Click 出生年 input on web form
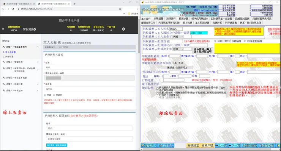Image resolution: width=281 pixels, height=151 pixels. click(89, 89)
